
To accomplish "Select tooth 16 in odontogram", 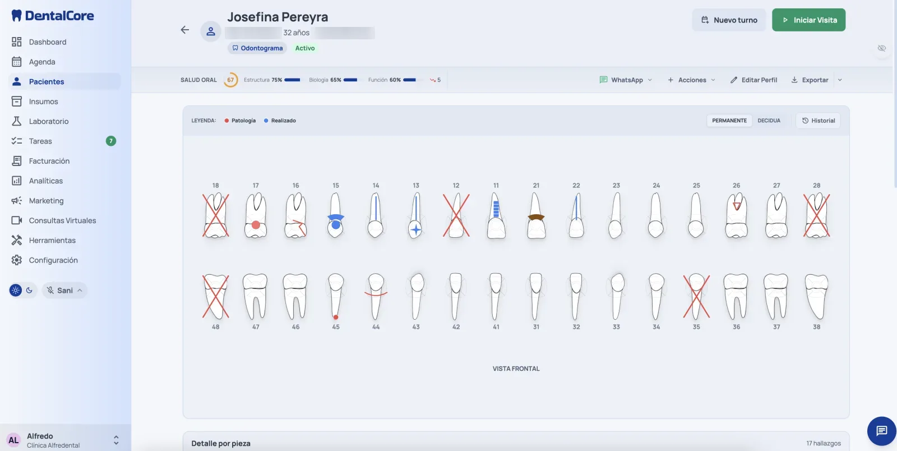I will point(295,215).
